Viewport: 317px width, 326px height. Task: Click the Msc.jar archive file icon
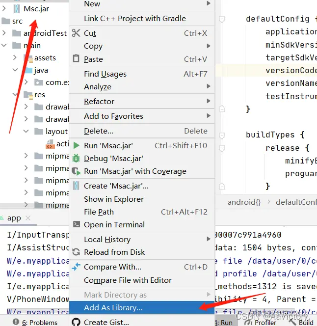pos(17,9)
